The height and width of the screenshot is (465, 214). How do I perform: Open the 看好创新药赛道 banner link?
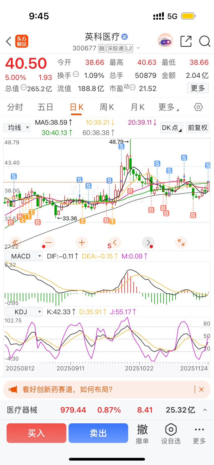67,389
